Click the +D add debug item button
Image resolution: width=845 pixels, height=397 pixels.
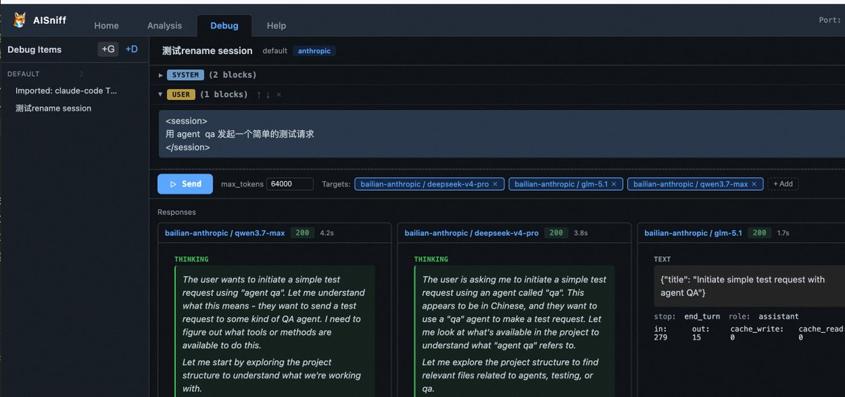click(132, 49)
